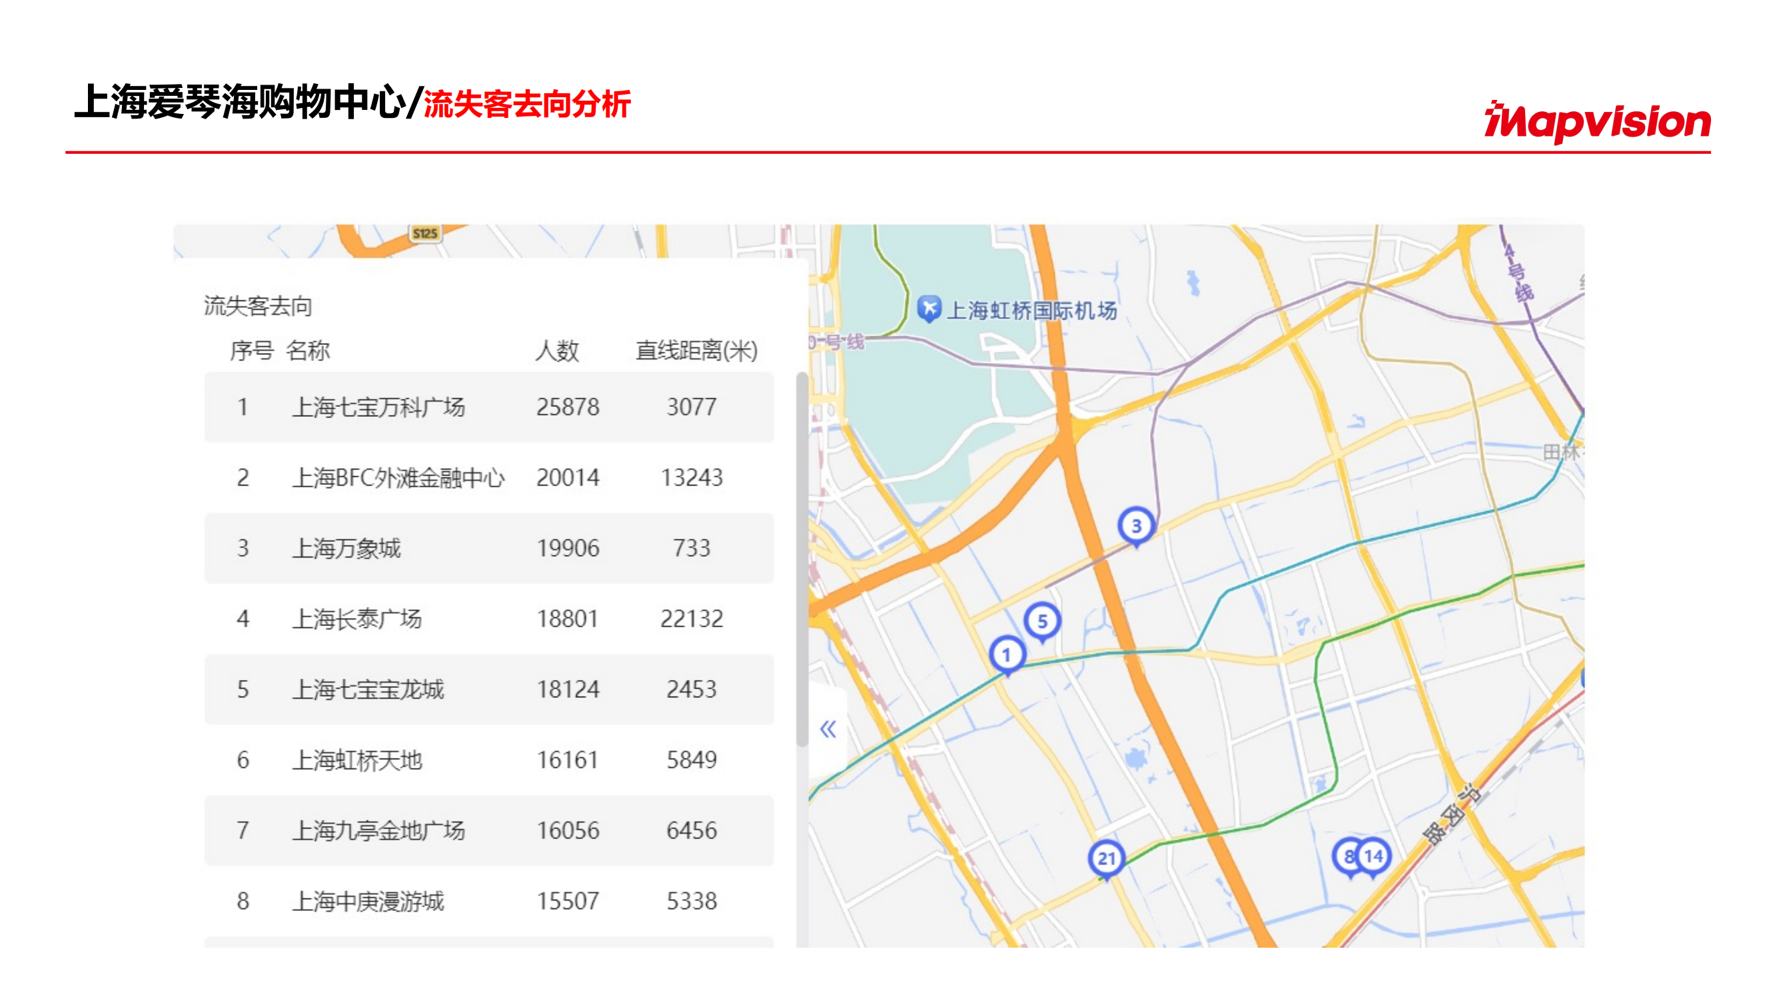Click visitor count 19906
This screenshot has height=999, width=1777.
(x=568, y=548)
